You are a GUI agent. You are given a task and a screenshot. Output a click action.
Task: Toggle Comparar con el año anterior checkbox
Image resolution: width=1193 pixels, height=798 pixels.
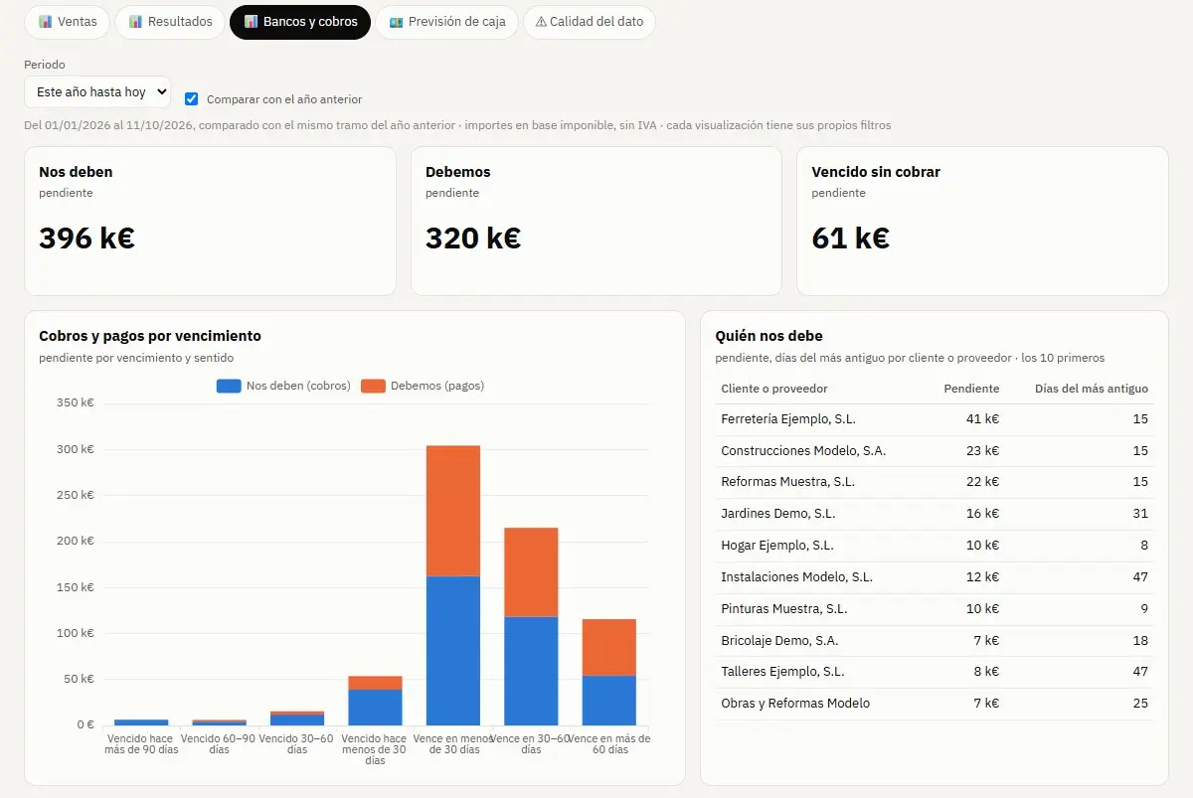pos(192,99)
